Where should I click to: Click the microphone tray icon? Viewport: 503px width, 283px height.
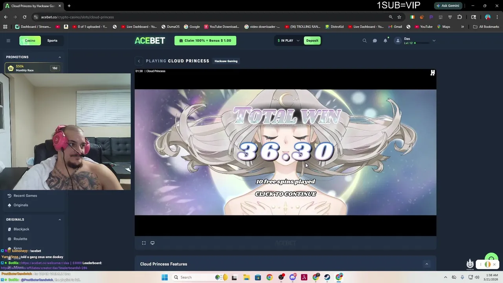(x=462, y=277)
